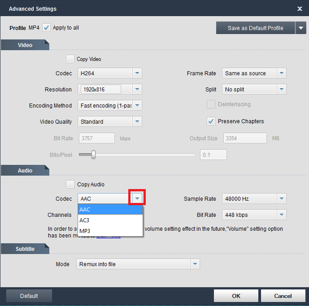The width and height of the screenshot is (309, 306).
Task: Uncheck Preserve Chapters option
Action: 211,121
